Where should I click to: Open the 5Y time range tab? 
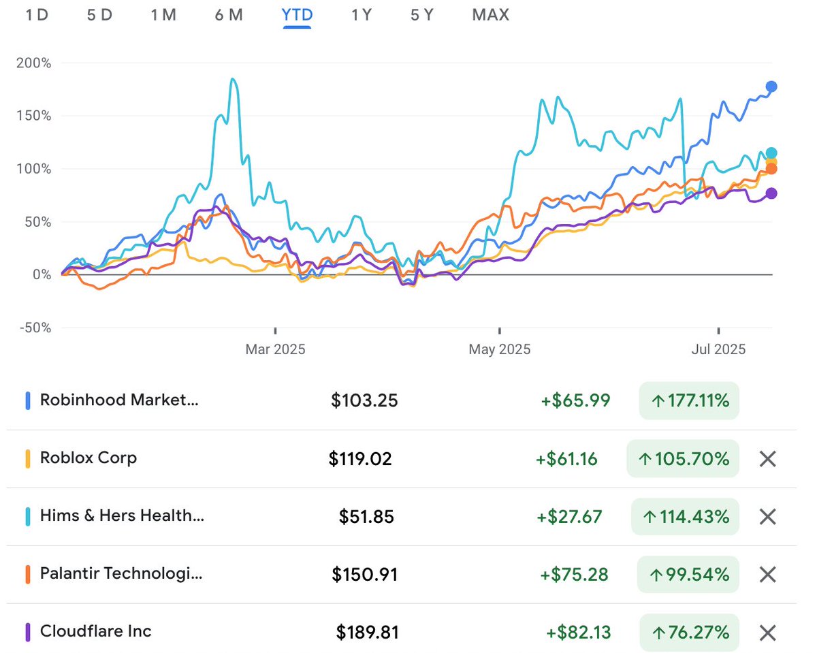(x=422, y=14)
